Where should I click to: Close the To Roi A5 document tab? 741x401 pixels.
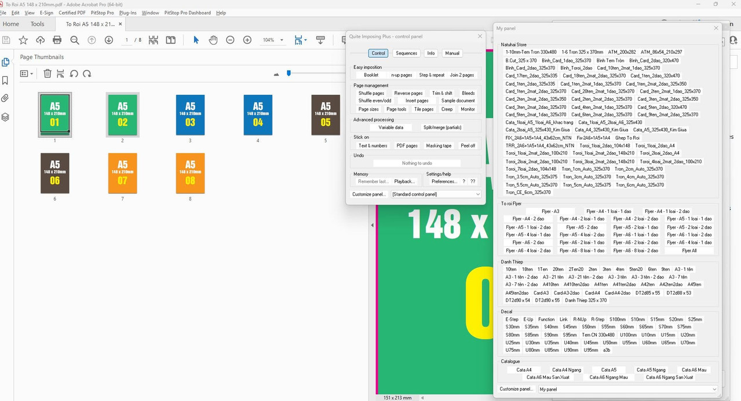(121, 24)
